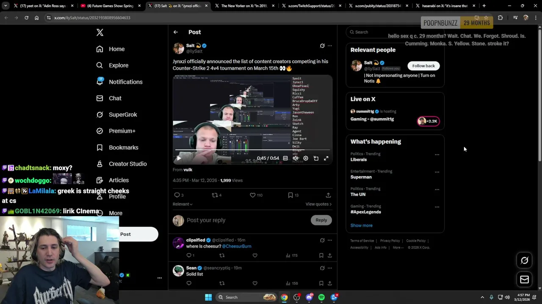
Task: Open SuperGrok in the sidebar
Action: point(116,115)
